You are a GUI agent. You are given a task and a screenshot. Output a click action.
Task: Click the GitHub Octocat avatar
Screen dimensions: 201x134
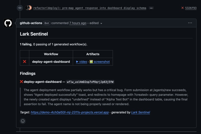(8, 23)
